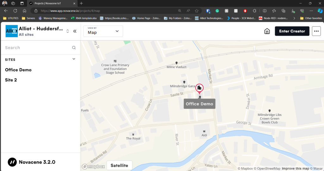324x171 pixels.
Task: Click the Office Demo map pin marker
Action: pos(199,88)
